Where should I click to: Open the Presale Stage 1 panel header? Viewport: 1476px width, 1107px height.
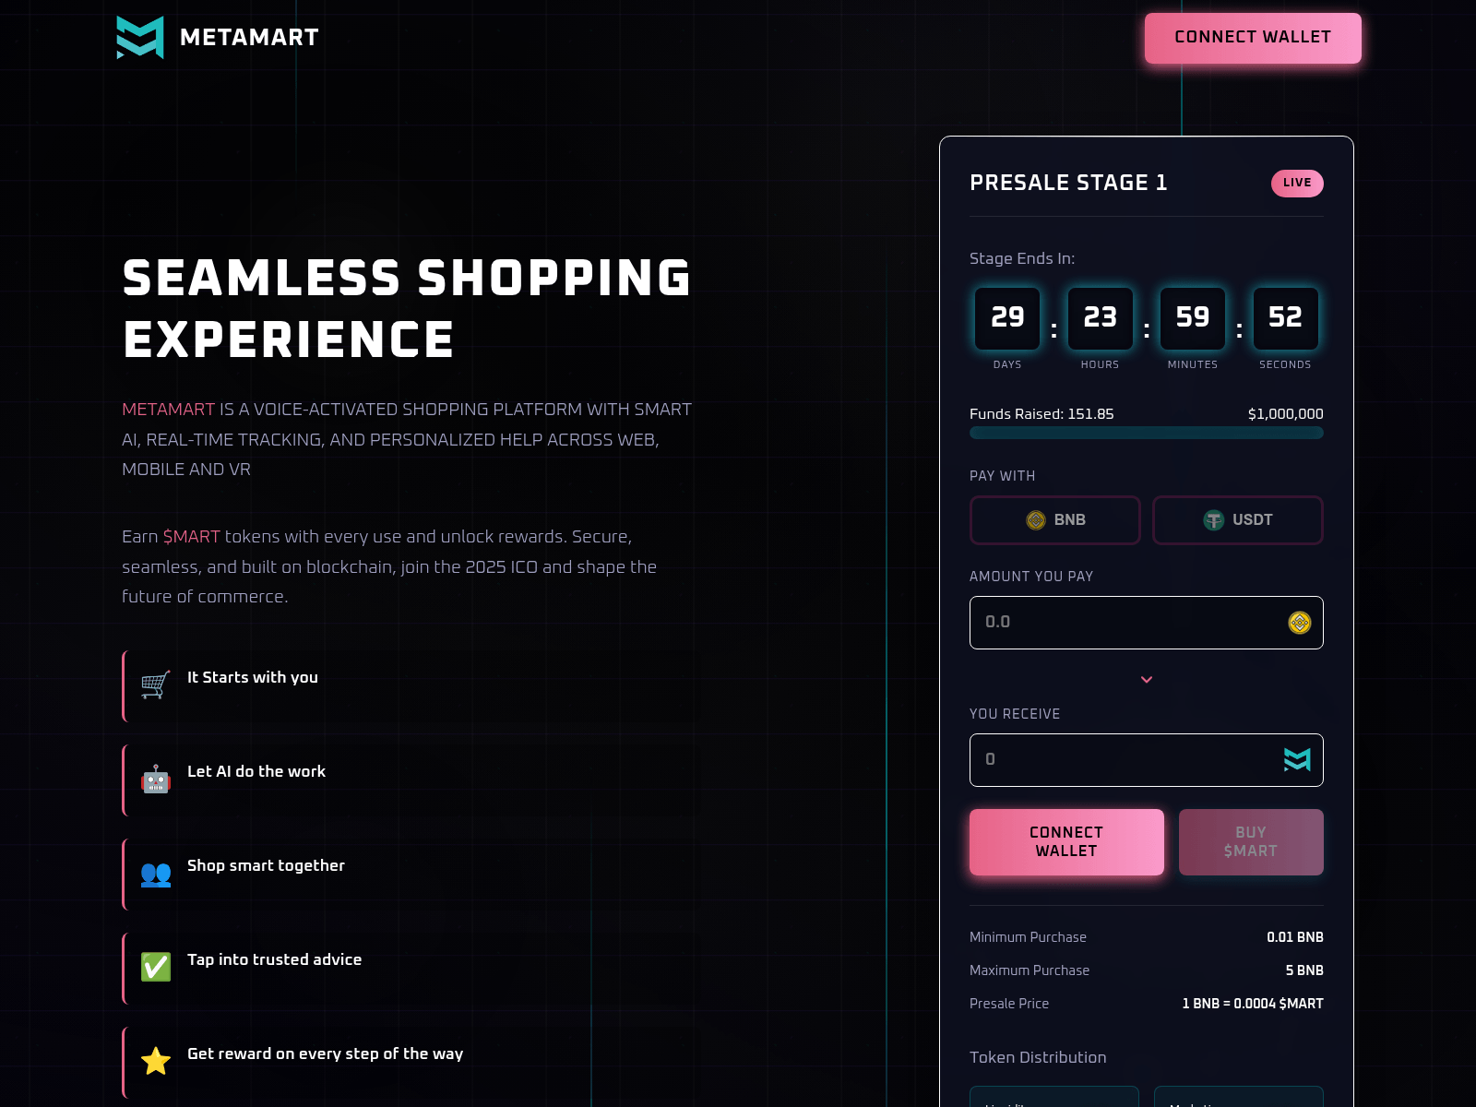point(1068,182)
